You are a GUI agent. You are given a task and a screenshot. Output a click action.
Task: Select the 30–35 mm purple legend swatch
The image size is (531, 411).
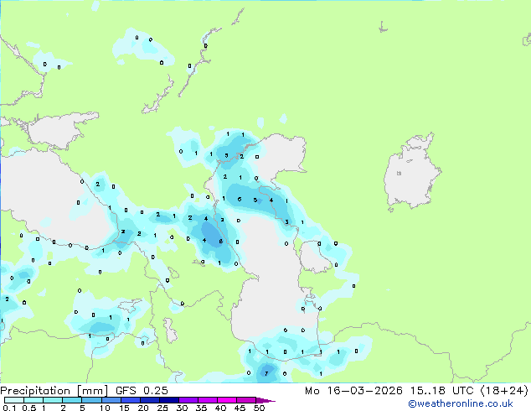(x=188, y=400)
